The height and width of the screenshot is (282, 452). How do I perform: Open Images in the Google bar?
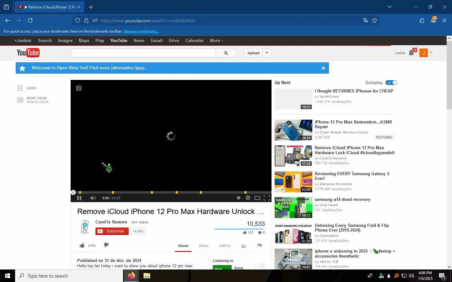tap(65, 41)
